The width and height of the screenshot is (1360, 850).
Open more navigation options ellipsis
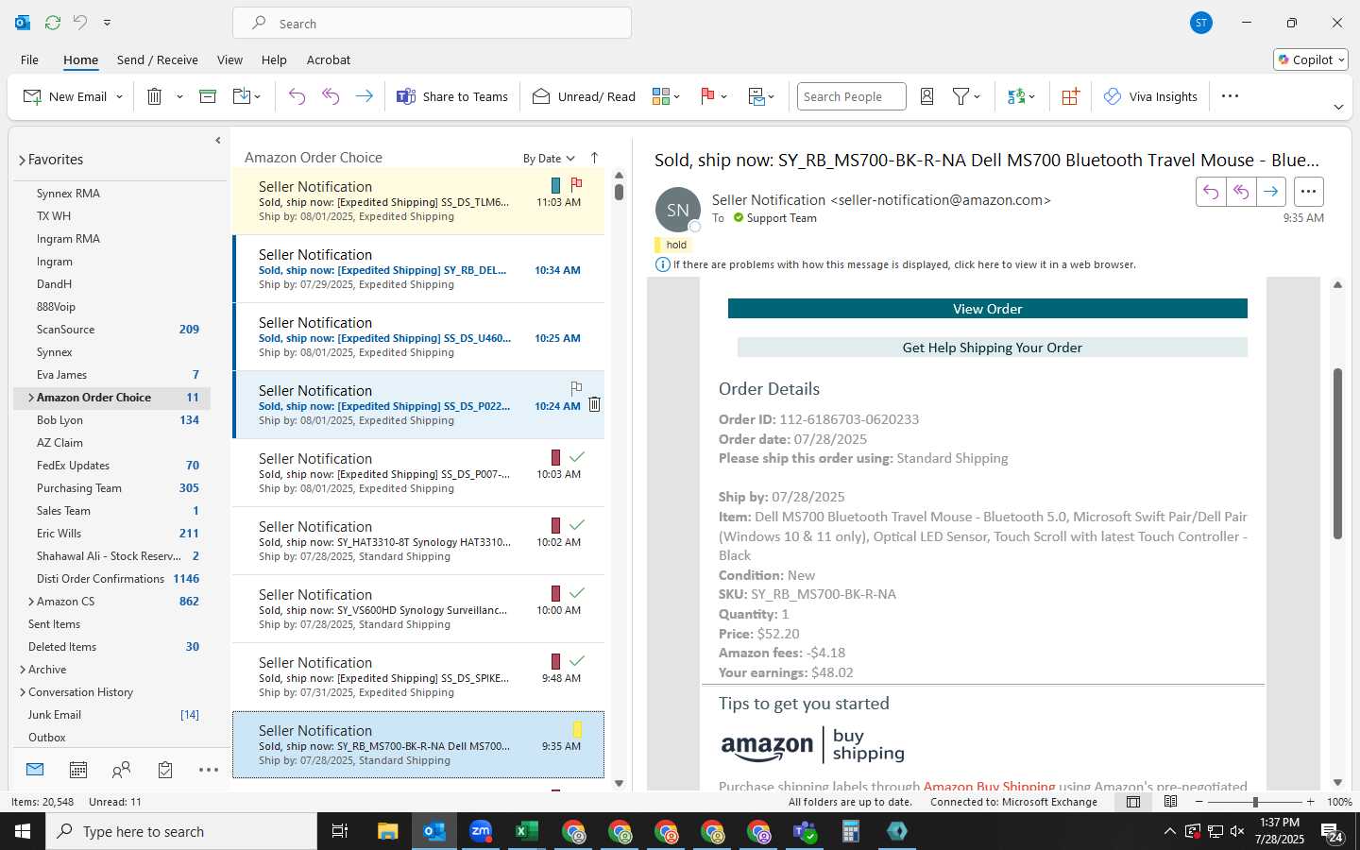pos(209,770)
